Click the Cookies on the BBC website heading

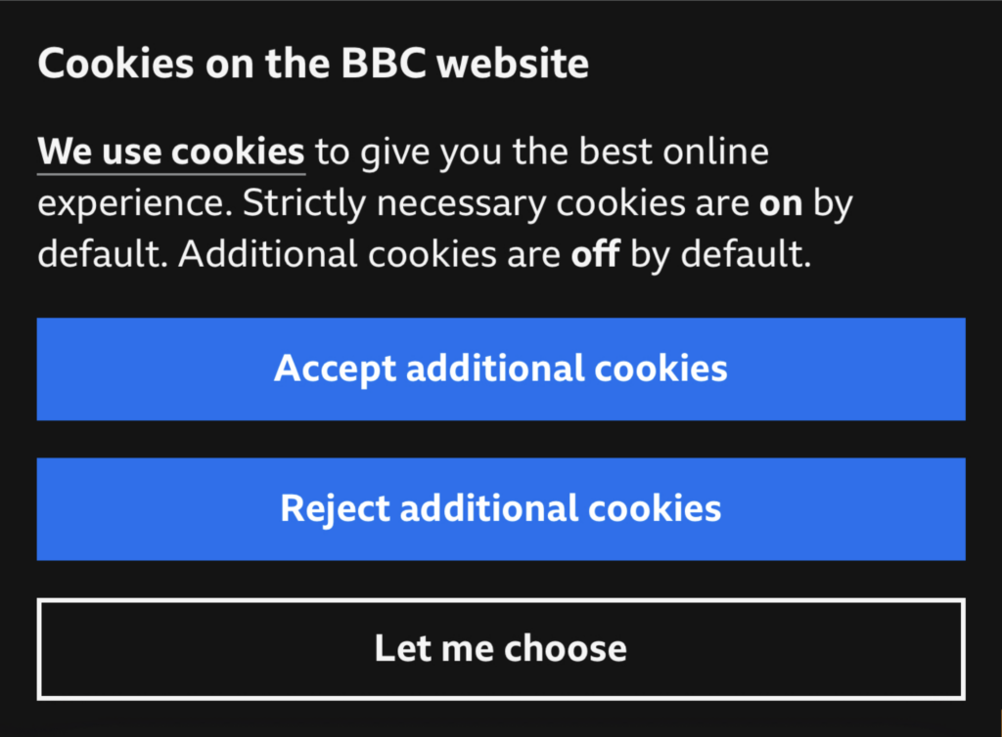[x=313, y=65]
